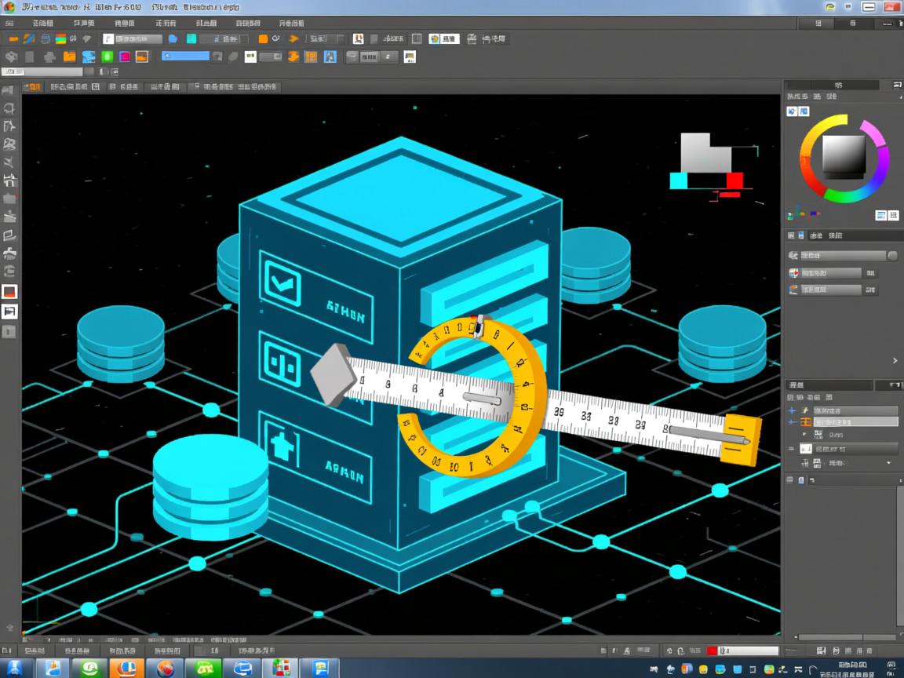Select the red-bordered tool in left sidebar
904x678 pixels.
click(x=9, y=292)
